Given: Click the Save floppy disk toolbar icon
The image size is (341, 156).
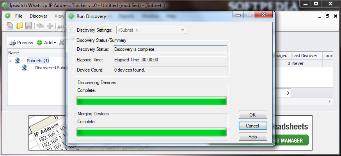Looking at the screenshot, I should tap(28, 26).
